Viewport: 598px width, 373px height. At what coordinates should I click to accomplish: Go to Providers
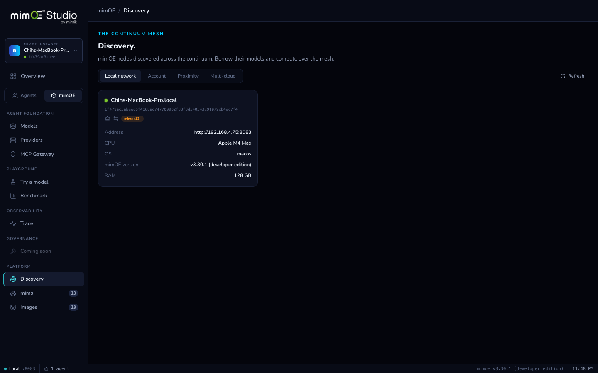pos(44,140)
